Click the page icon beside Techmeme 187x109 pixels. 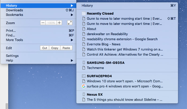(84, 68)
